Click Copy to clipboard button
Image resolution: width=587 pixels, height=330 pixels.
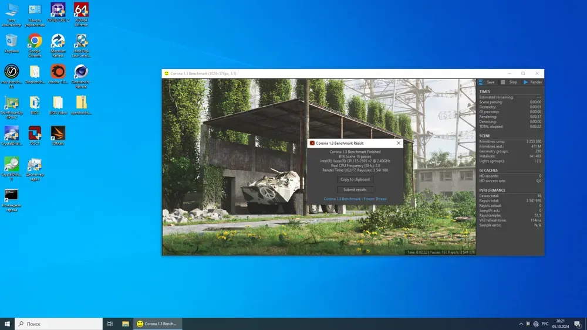click(x=355, y=179)
